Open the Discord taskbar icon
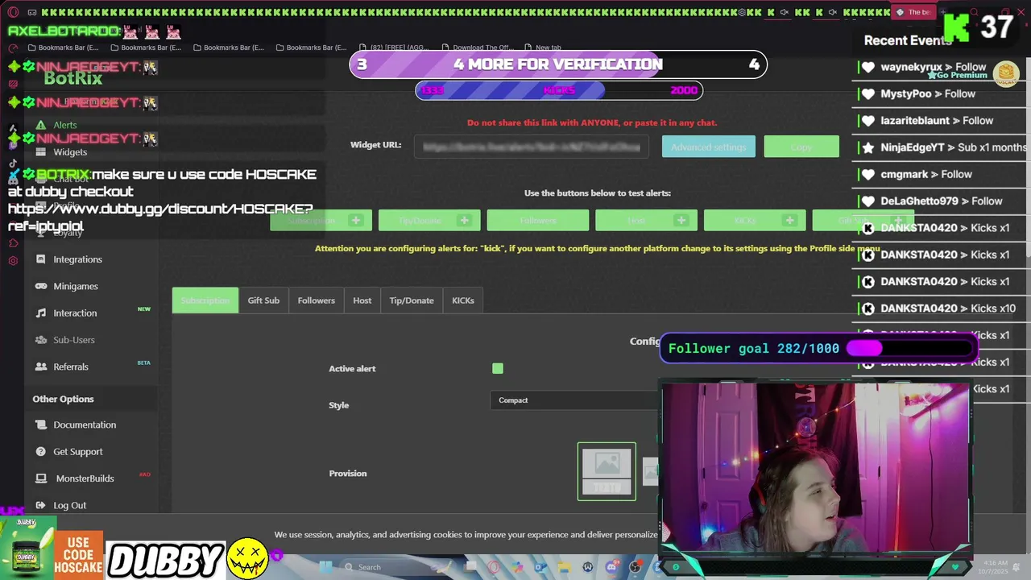Screen dimensions: 1031x580 point(611,567)
